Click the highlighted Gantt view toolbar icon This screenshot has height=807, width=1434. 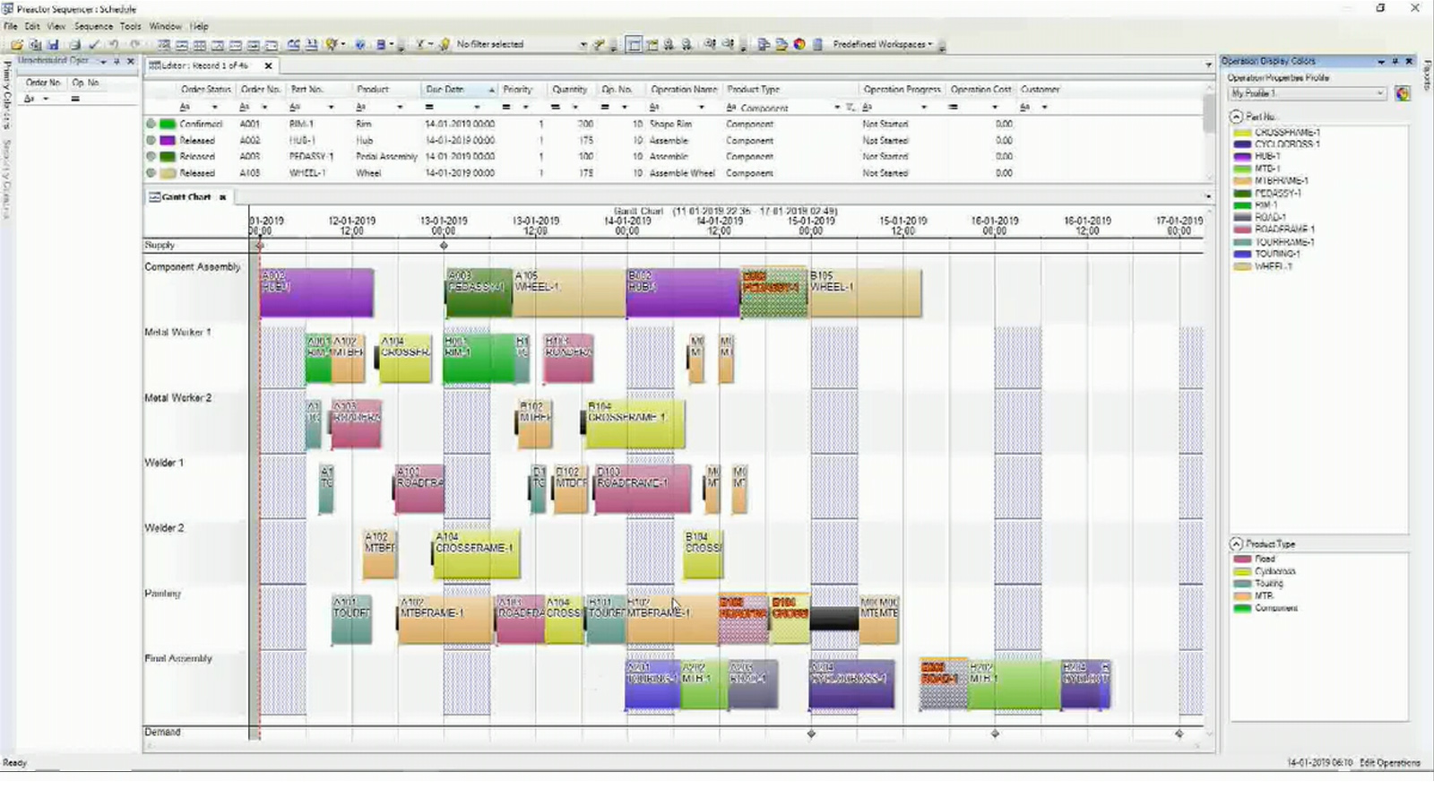pos(634,44)
